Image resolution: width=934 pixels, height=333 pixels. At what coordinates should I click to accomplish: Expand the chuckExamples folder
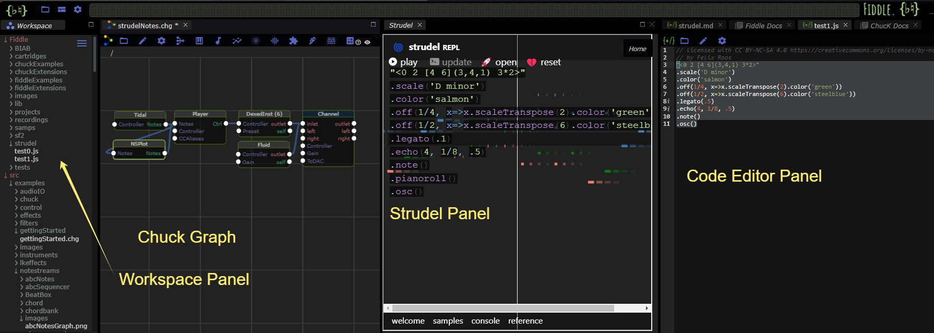coord(11,64)
